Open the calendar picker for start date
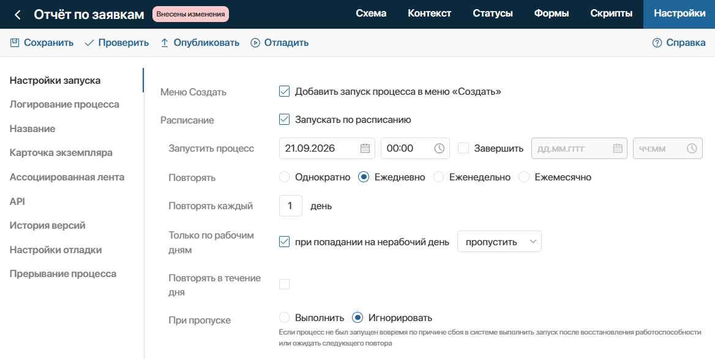This screenshot has height=359, width=715. coord(365,148)
